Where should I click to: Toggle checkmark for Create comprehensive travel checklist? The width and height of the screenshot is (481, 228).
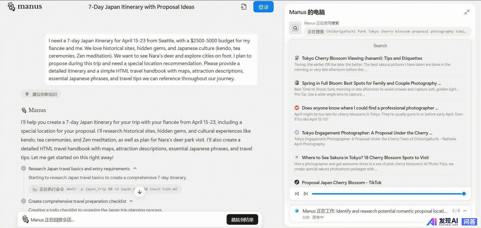23,201
